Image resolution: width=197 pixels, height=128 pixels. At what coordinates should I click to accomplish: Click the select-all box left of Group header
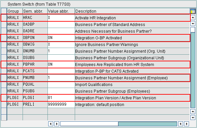tap(4, 11)
